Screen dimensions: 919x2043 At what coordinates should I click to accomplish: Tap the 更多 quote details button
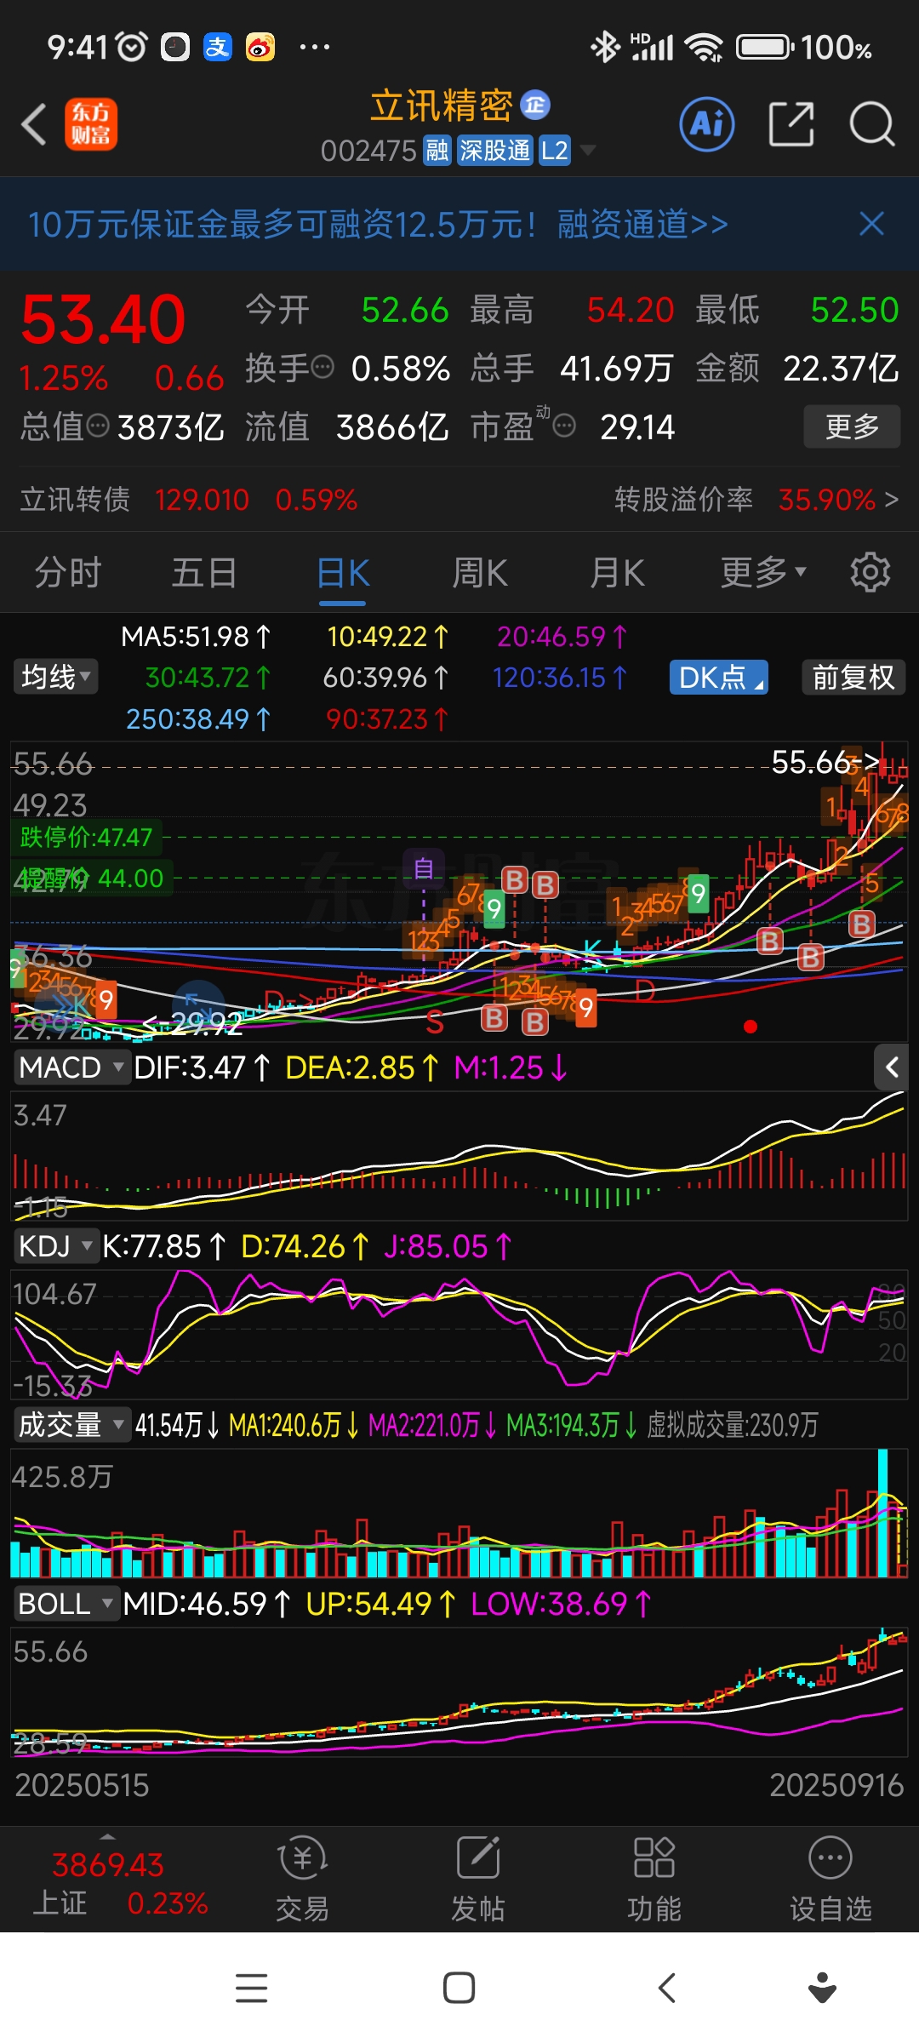852,426
